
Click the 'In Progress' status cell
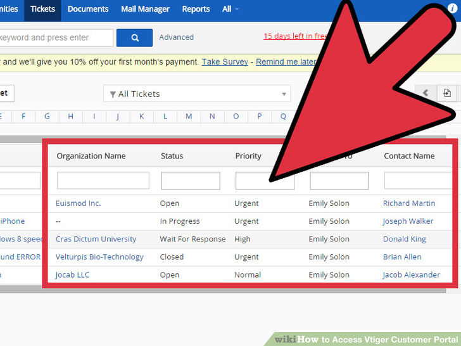pyautogui.click(x=180, y=221)
